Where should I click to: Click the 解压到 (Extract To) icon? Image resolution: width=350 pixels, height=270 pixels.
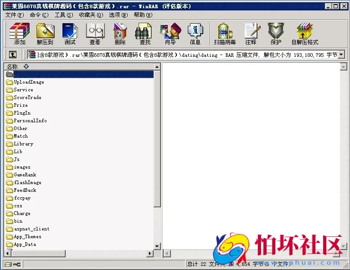pyautogui.click(x=45, y=34)
